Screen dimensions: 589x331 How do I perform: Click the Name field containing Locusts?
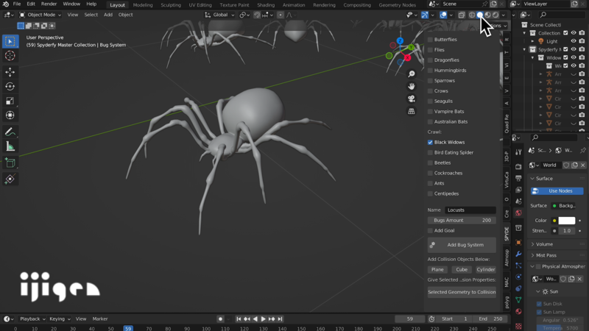(x=470, y=210)
